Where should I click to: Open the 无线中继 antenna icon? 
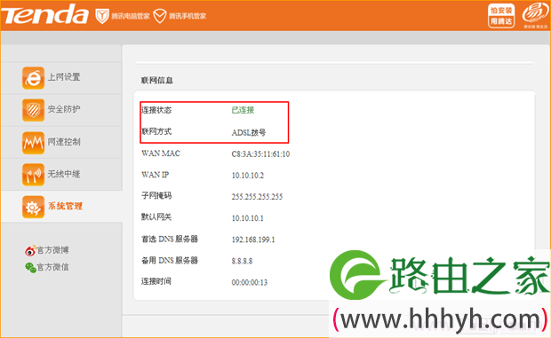[33, 175]
